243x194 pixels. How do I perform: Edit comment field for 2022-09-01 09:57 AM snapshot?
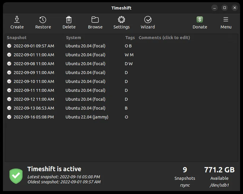pyautogui.click(x=188, y=46)
